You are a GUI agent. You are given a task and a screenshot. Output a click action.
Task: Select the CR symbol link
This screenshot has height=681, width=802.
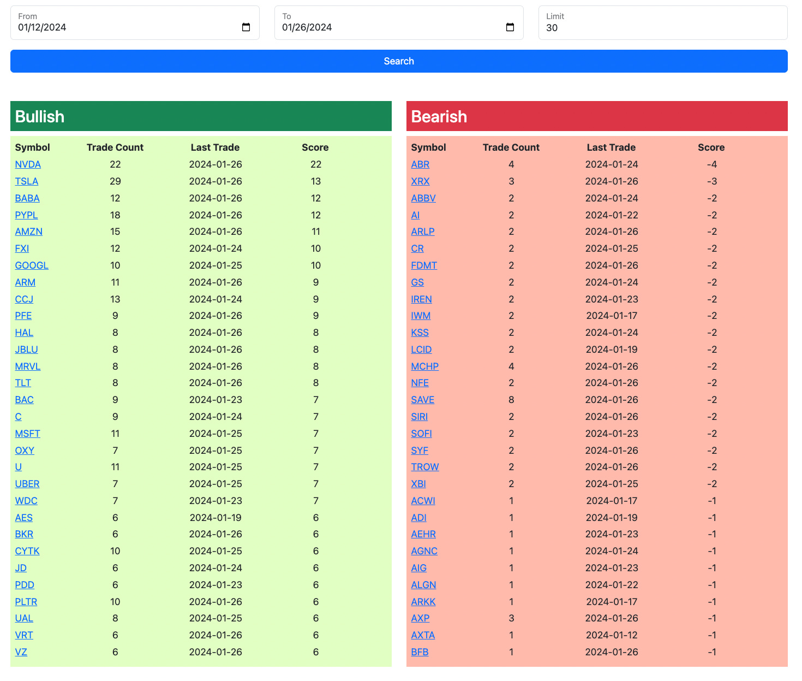pyautogui.click(x=417, y=248)
